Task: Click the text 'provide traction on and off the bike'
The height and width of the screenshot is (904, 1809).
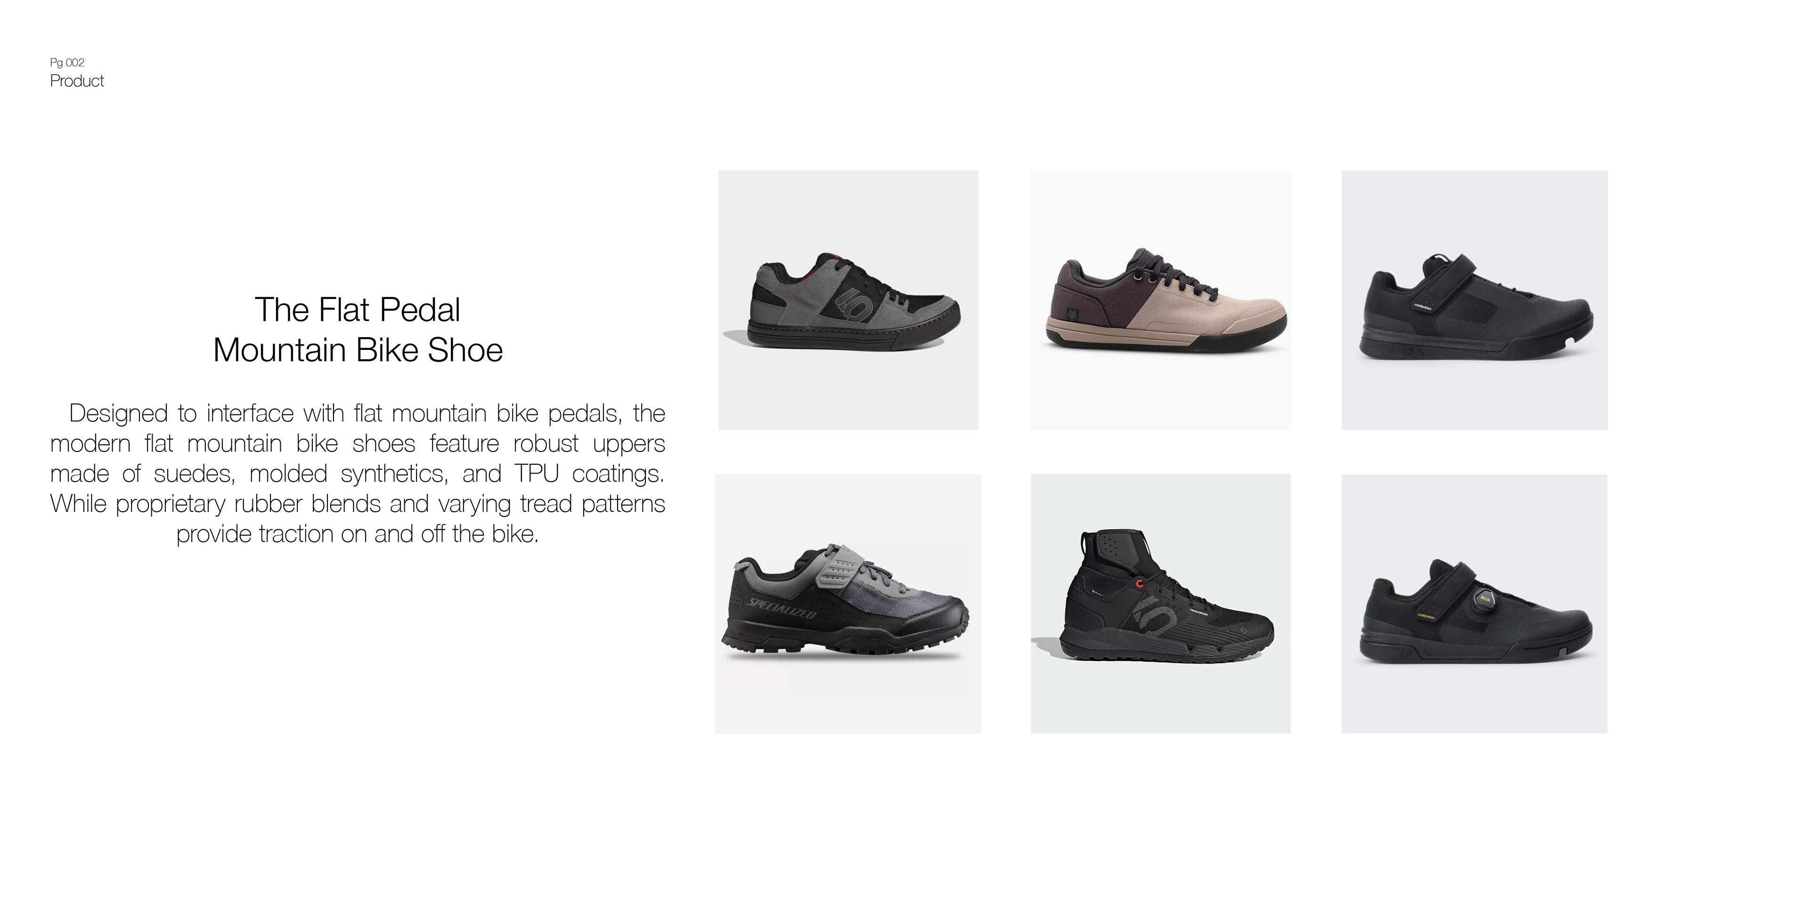Action: [358, 534]
